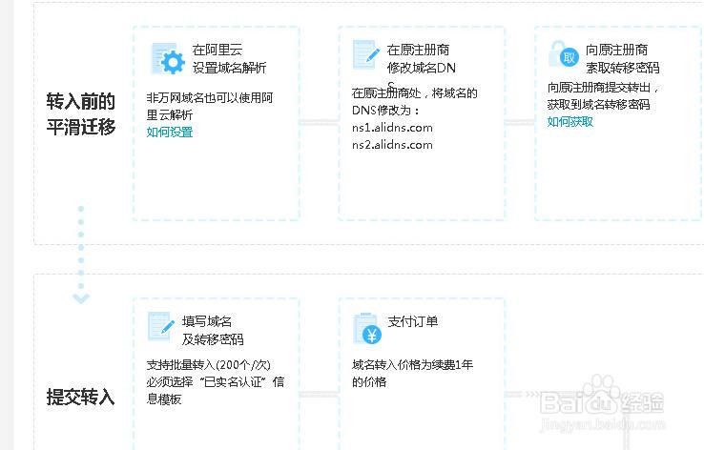Screen dimensions: 704x450
Task: Click the gear icon for 在阿里云设置域名解析
Action: pyautogui.click(x=168, y=58)
